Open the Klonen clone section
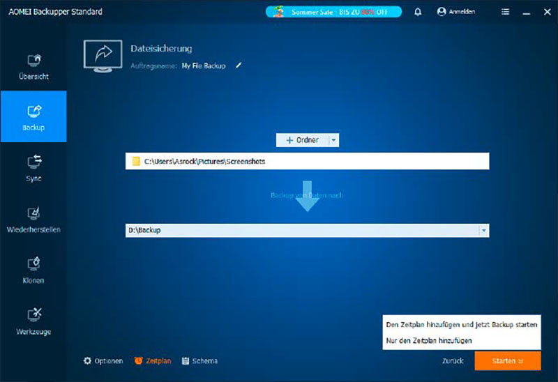The width and height of the screenshot is (558, 382). pyautogui.click(x=33, y=270)
